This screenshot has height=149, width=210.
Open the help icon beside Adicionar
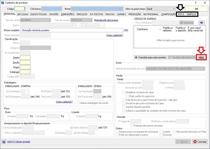point(201,23)
